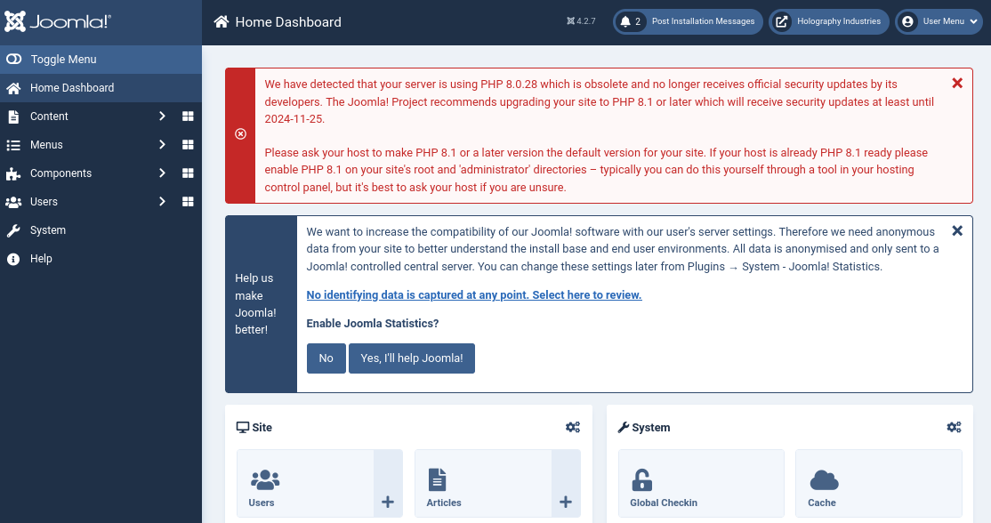Click the home icon beside page title

click(x=222, y=22)
